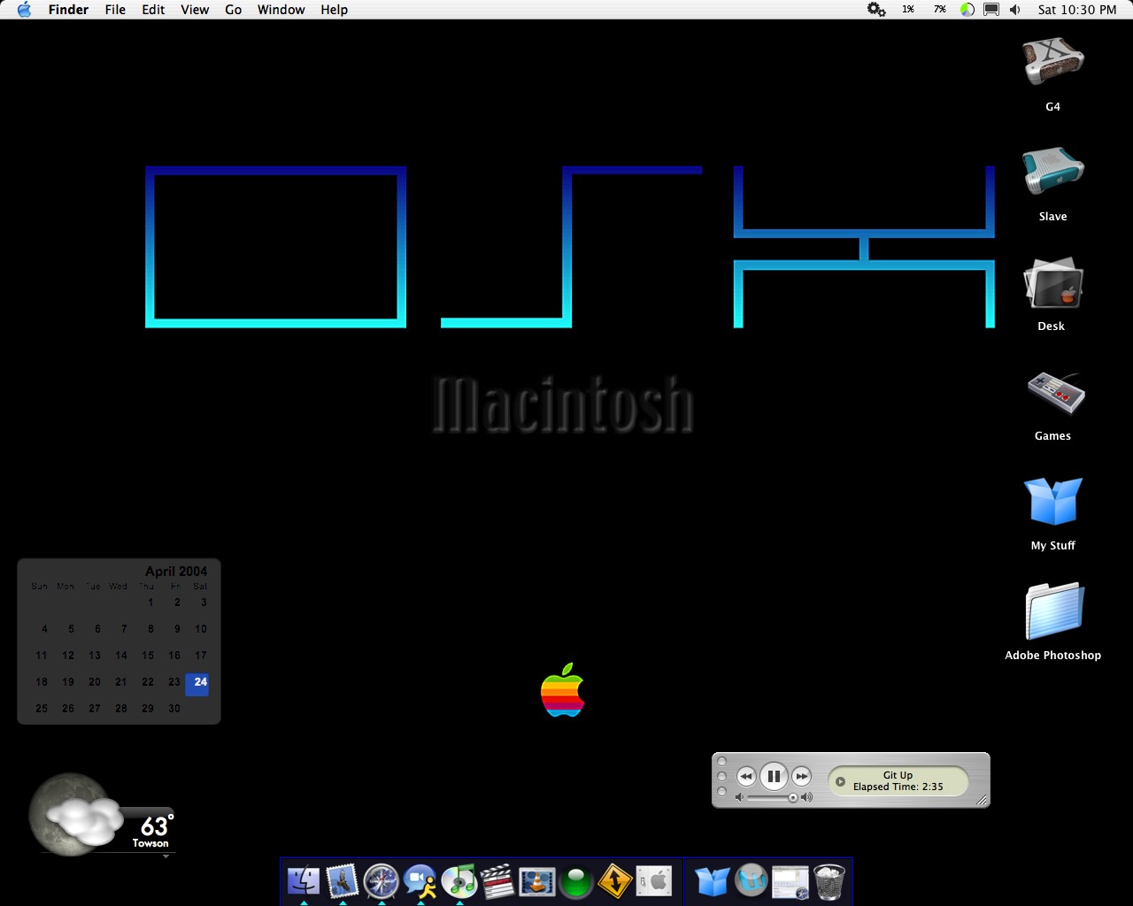
Task: Open the yellow arrows sign app in dock
Action: [614, 881]
